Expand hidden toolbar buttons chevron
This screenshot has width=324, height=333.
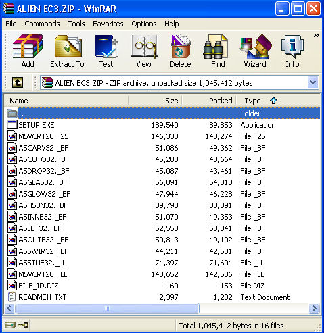tap(316, 35)
